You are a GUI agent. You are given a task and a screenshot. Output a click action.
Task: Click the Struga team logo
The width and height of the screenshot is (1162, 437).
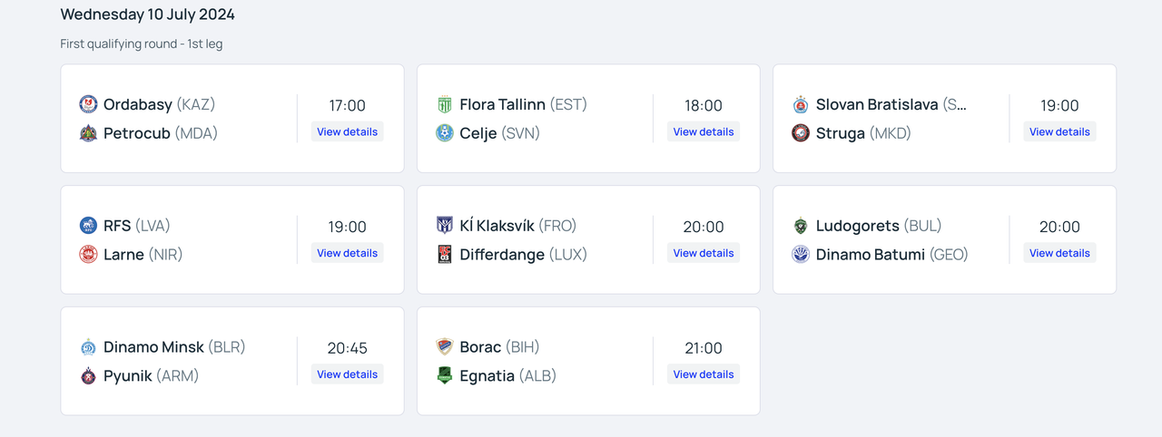[801, 133]
